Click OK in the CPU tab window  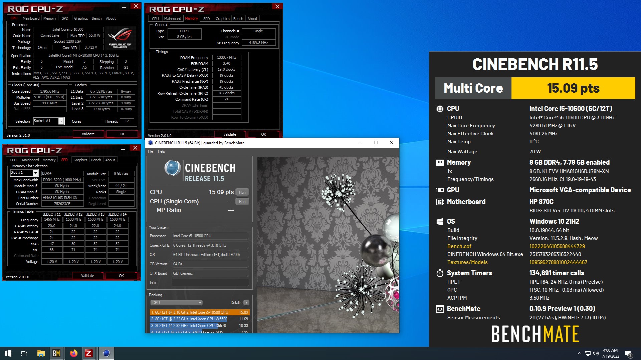point(122,134)
